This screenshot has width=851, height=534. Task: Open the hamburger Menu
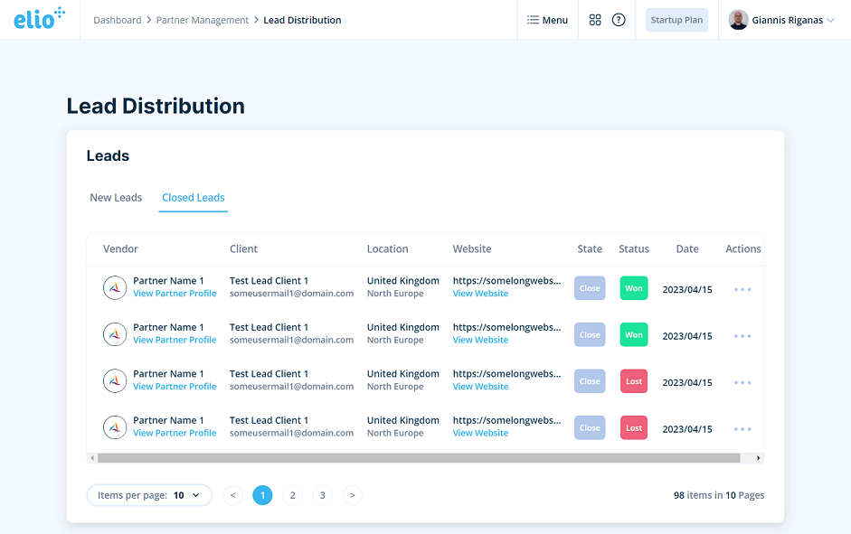point(548,20)
